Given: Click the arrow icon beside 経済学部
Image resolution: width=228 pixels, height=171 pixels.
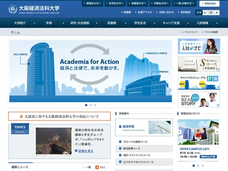Looking at the screenshot, I should point(120,126).
